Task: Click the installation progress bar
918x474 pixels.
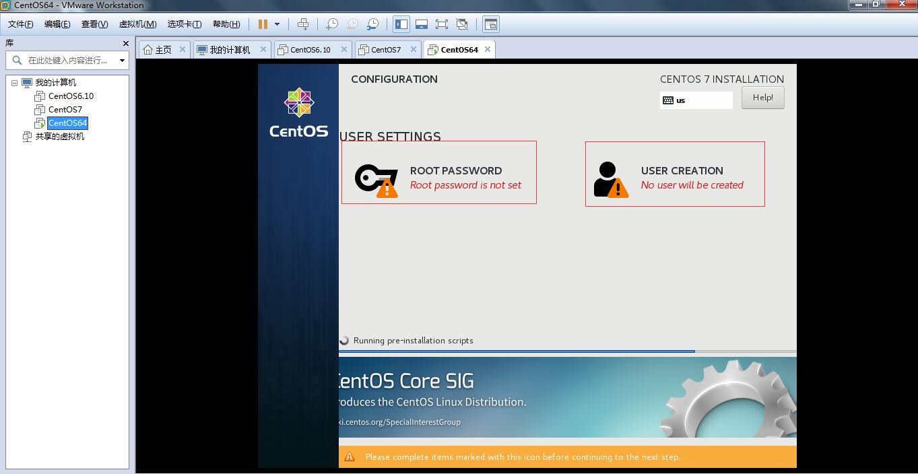Action: tap(568, 351)
